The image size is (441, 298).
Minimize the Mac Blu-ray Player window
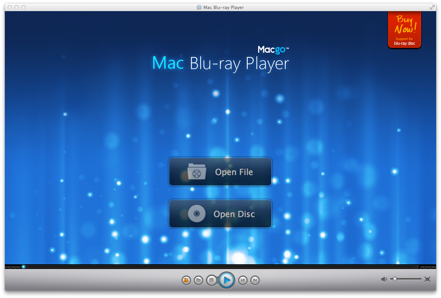coord(17,7)
